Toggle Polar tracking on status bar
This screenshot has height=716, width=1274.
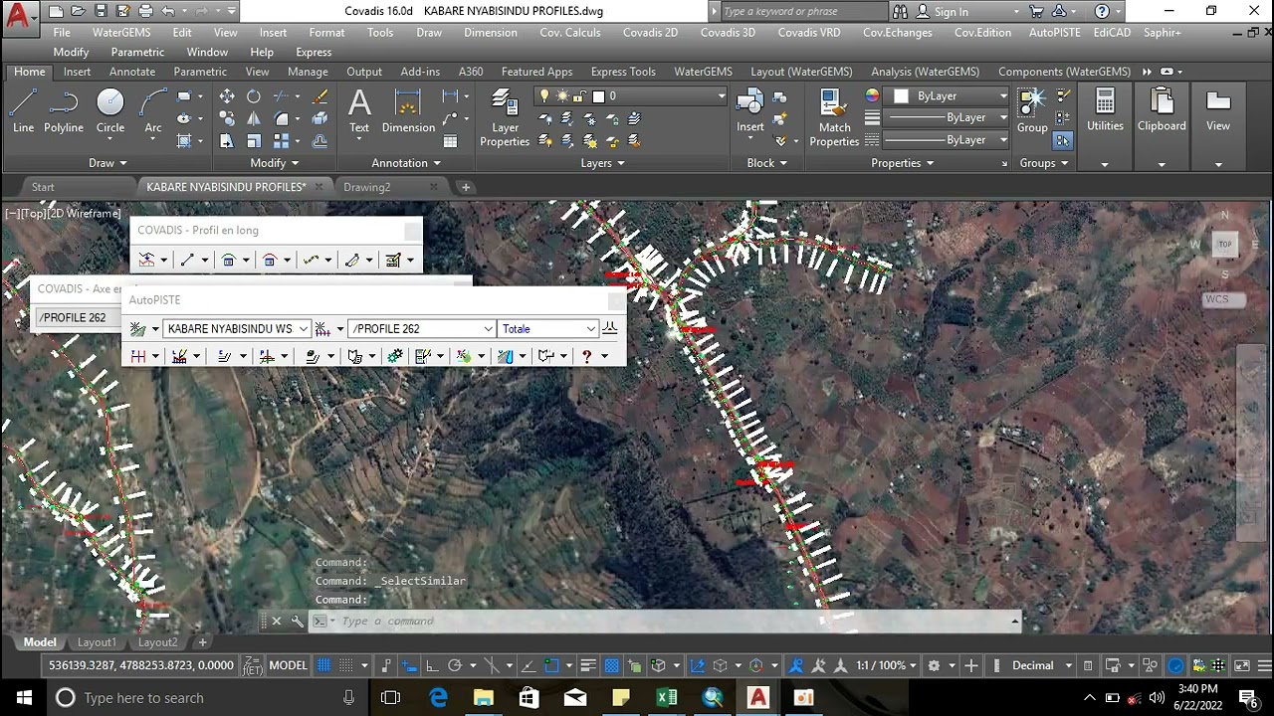point(455,665)
